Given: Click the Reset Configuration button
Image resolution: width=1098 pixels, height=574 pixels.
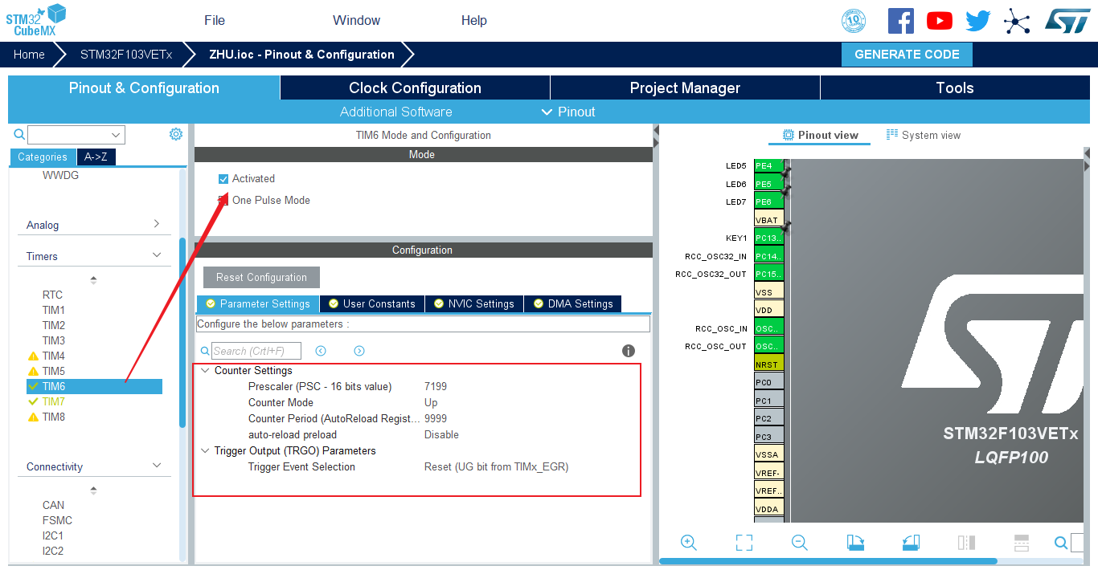Looking at the screenshot, I should click(261, 278).
